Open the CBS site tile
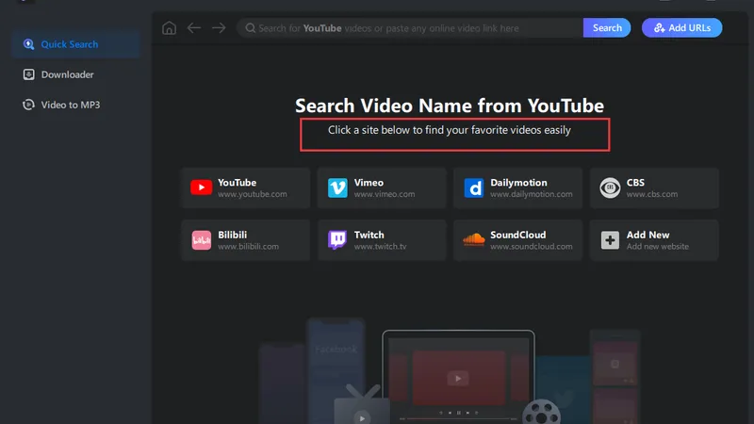The height and width of the screenshot is (424, 754). [654, 188]
